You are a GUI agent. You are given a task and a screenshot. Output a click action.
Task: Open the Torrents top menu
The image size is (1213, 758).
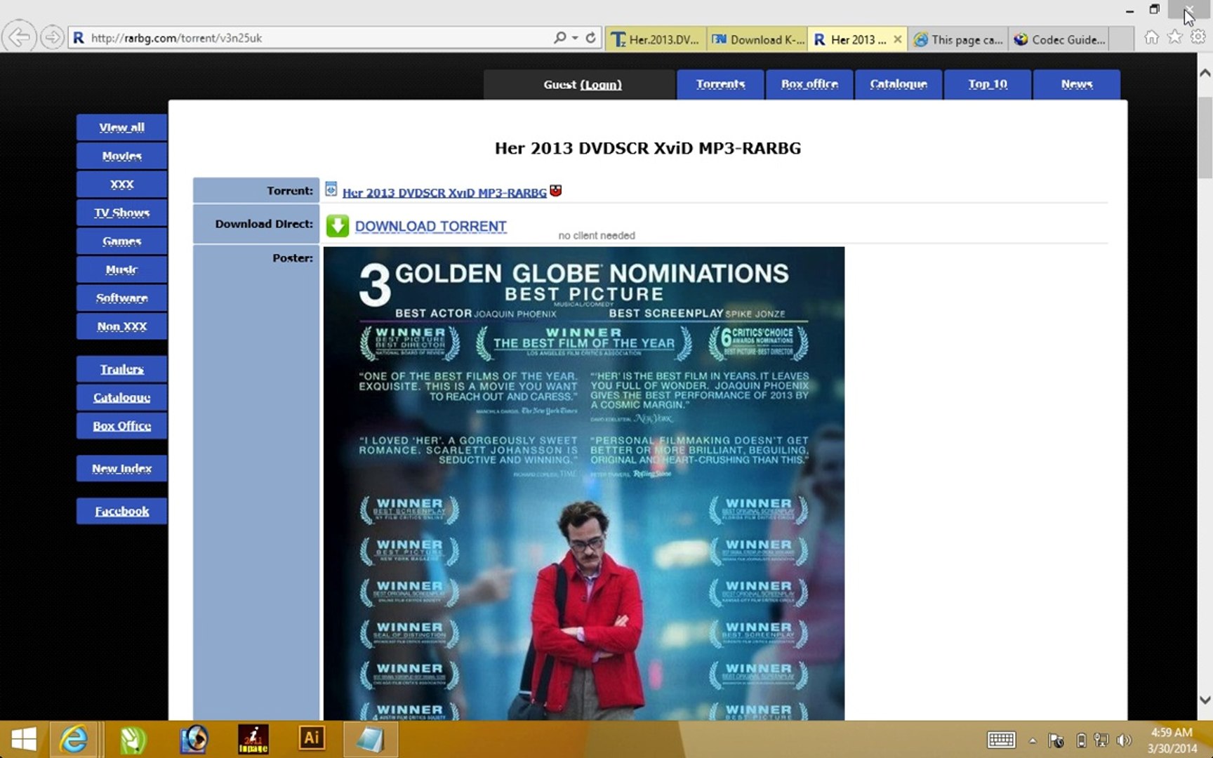(x=720, y=84)
